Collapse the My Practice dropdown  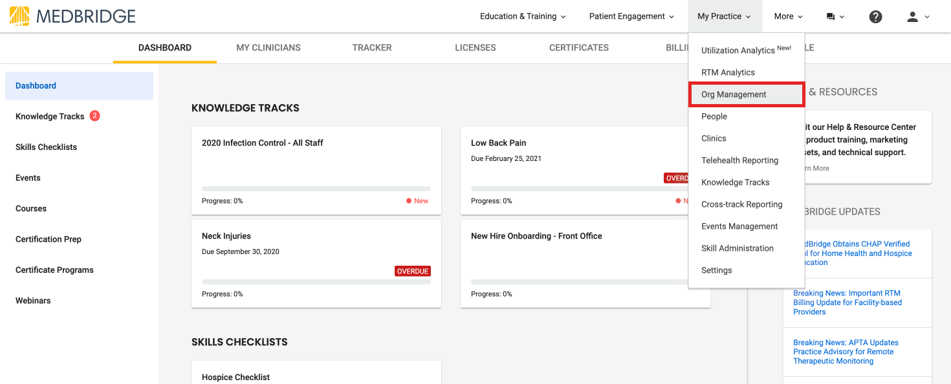pyautogui.click(x=724, y=16)
